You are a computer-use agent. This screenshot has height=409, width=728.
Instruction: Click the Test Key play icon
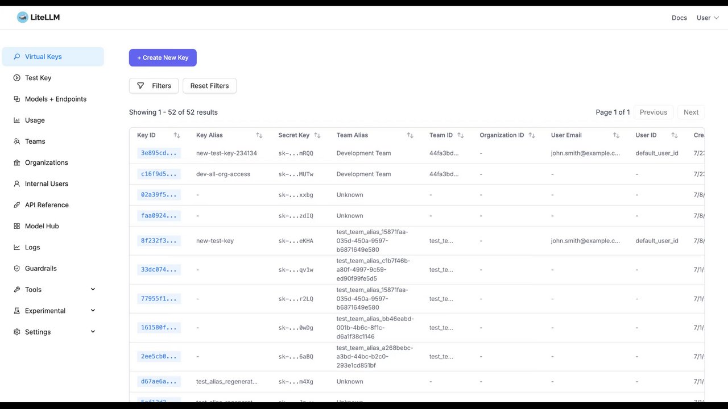click(17, 78)
